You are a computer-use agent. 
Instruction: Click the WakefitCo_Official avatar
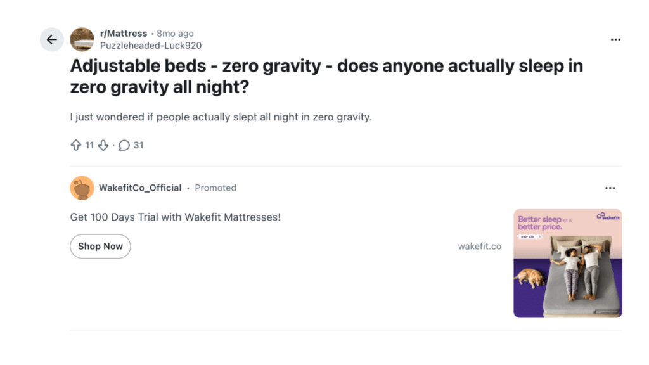(x=82, y=188)
